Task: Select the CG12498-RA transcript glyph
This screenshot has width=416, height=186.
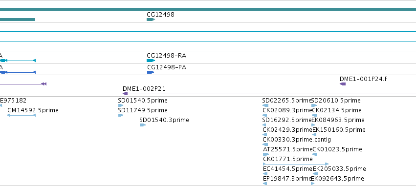Action: click(x=151, y=61)
